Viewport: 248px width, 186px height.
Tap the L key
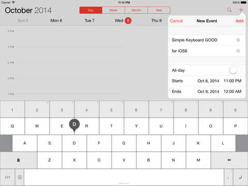(x=223, y=143)
